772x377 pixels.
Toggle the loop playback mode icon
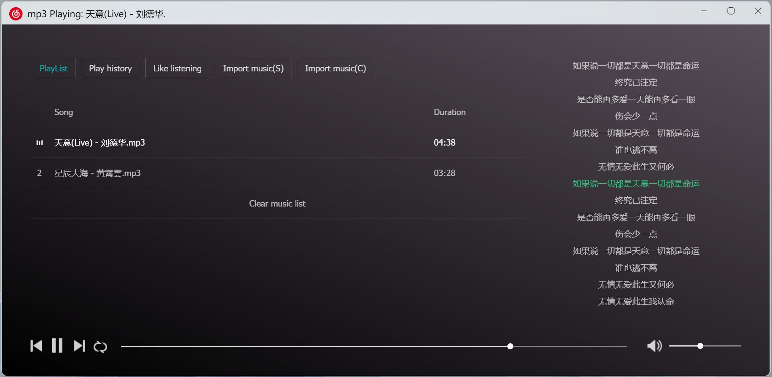click(x=100, y=347)
